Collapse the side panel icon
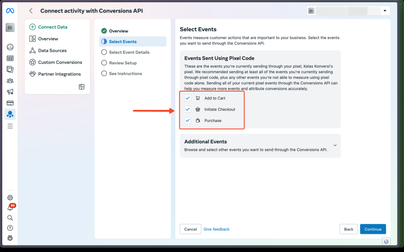Screen dimensions: 404x252 click(82, 87)
